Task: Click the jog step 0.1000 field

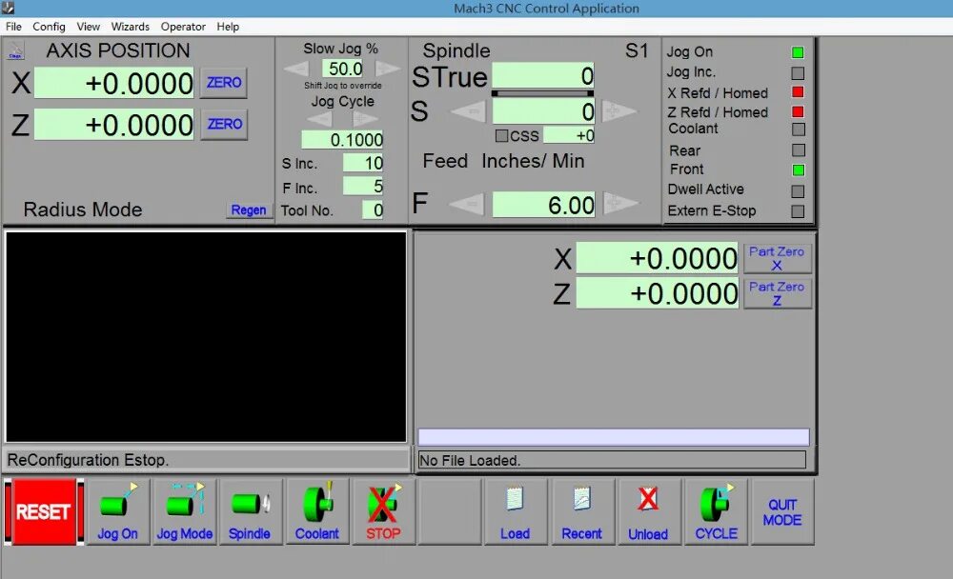Action: pos(342,140)
